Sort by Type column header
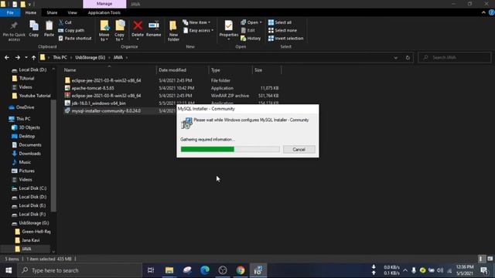This screenshot has height=278, width=495. pos(230,70)
